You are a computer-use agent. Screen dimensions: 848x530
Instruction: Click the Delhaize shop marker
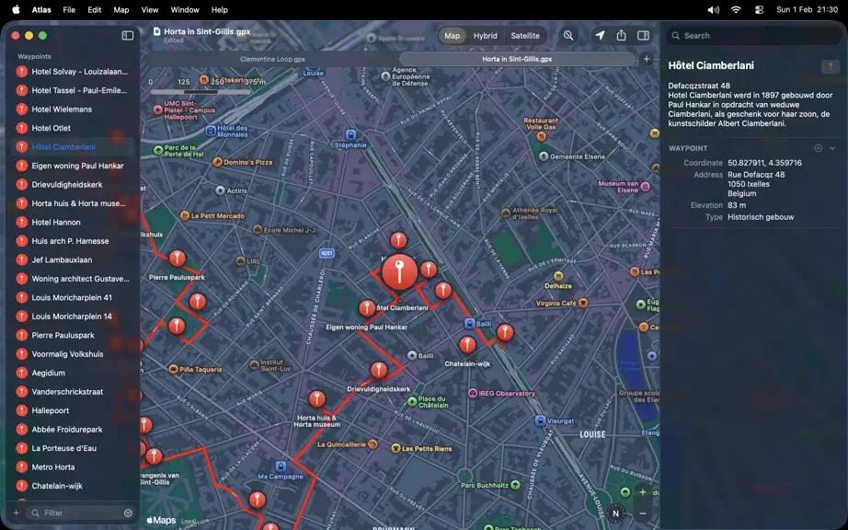click(558, 276)
